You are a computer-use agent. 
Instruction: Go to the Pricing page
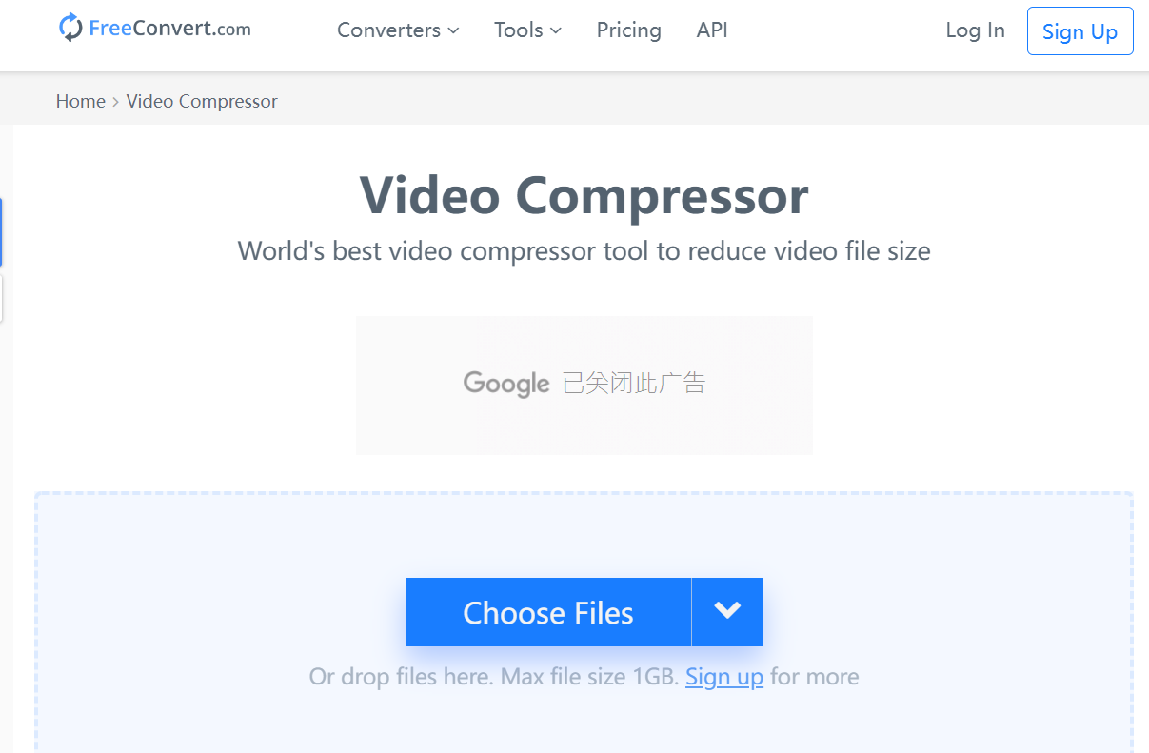tap(628, 30)
